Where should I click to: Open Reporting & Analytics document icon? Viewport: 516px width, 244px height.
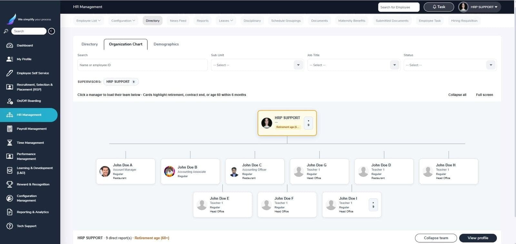(10, 212)
